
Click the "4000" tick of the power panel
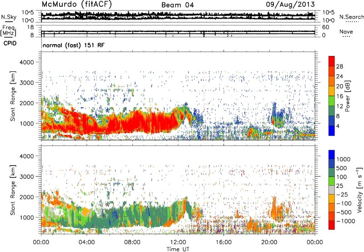click(x=27, y=62)
